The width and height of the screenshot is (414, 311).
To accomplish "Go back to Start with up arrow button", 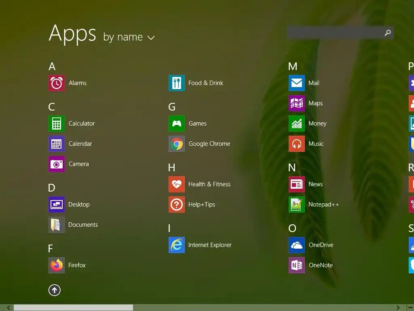I will (55, 290).
